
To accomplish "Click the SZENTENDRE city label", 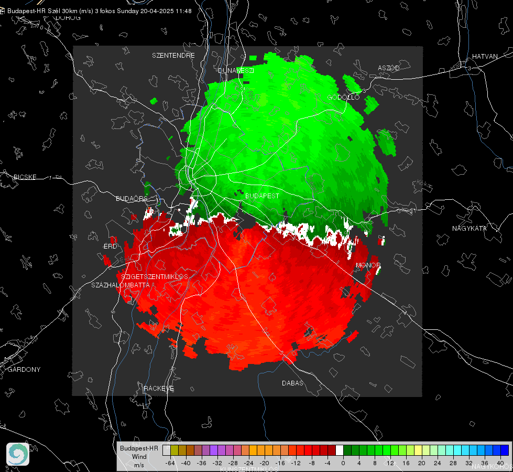I will pyautogui.click(x=173, y=56).
